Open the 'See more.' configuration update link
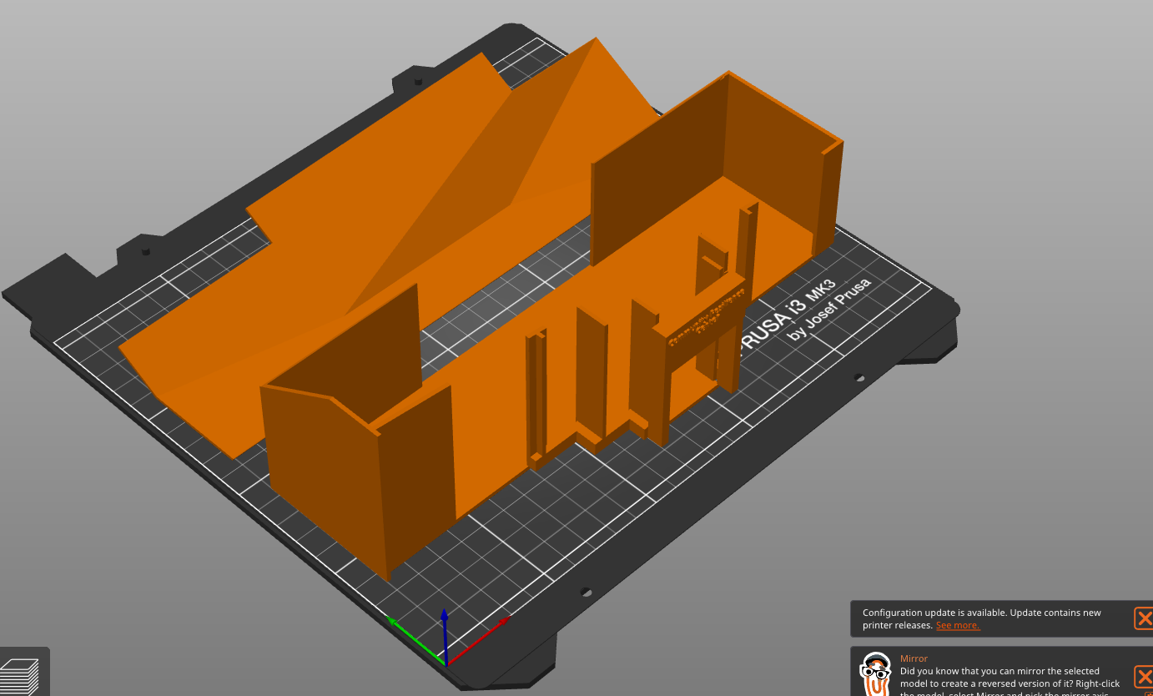Viewport: 1153px width, 696px height. (x=958, y=625)
